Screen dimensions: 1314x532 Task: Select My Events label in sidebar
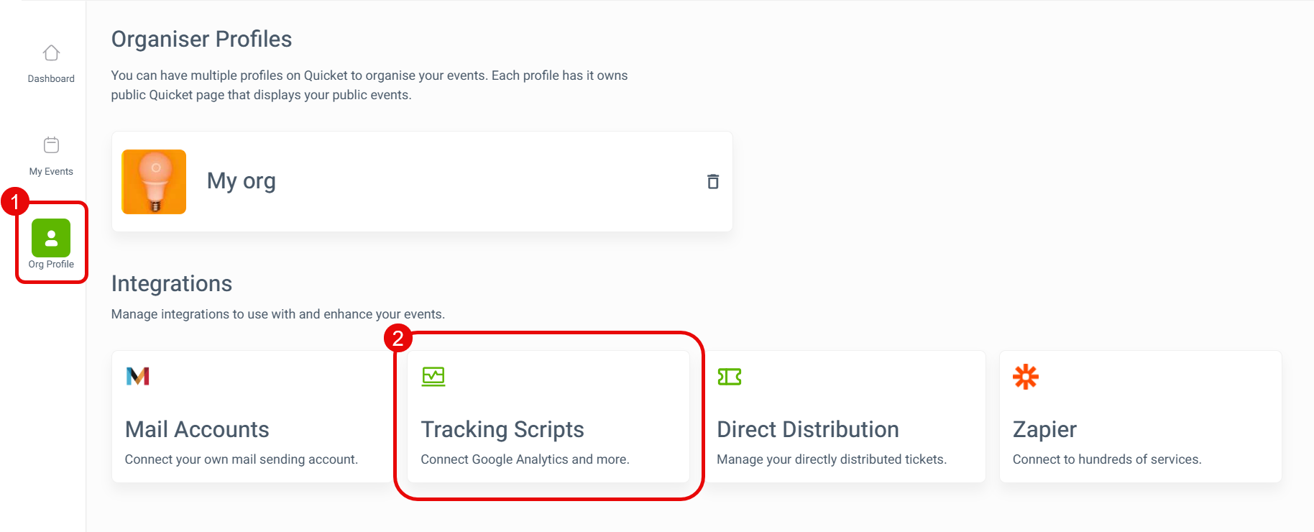coord(51,171)
